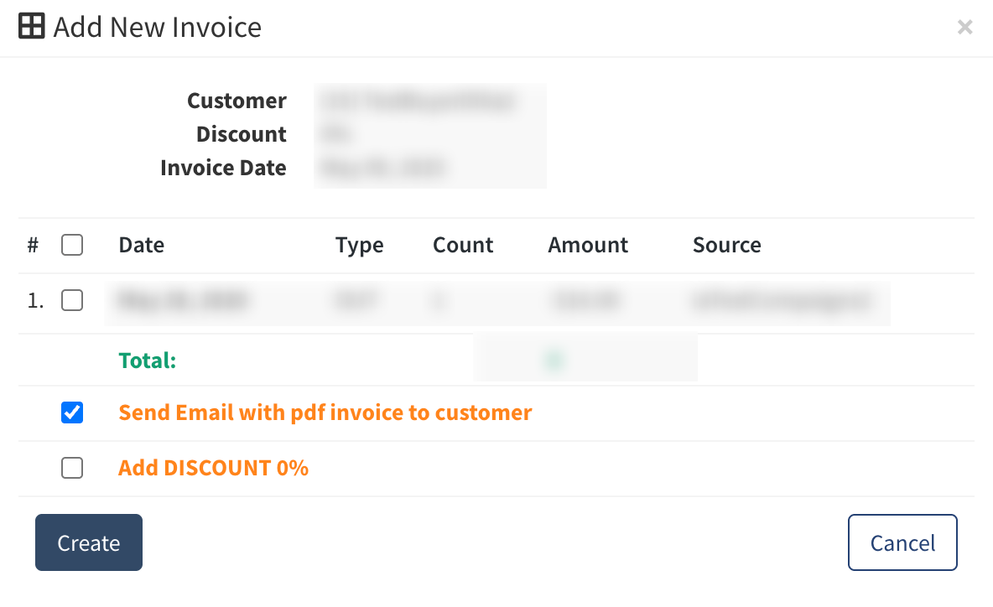Click the Amount column header

coord(588,245)
